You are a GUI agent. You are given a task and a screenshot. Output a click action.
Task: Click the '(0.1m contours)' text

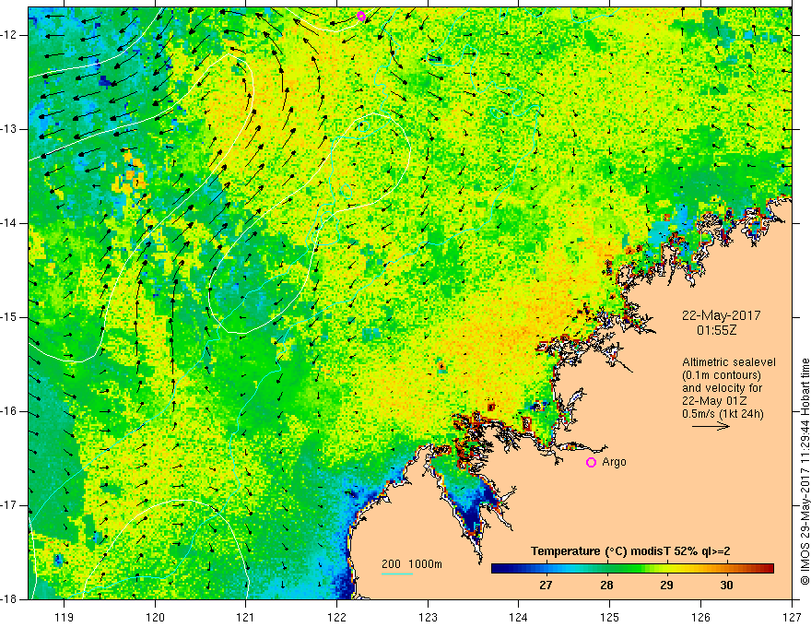tap(722, 375)
